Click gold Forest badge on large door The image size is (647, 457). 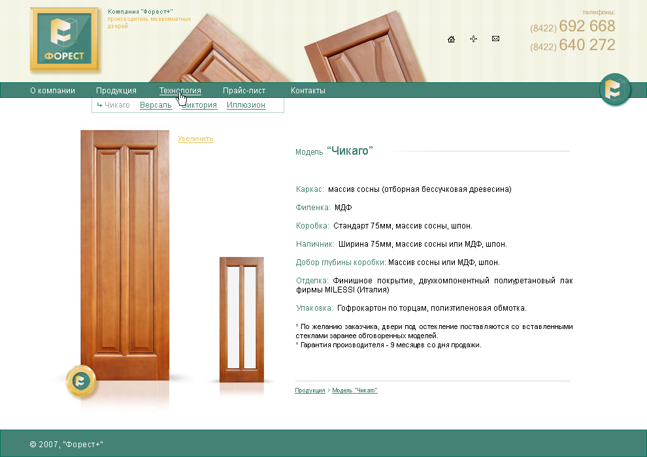pos(81,381)
